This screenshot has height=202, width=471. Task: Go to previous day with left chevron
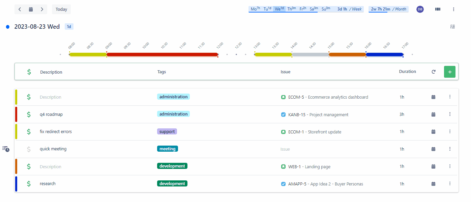20,9
